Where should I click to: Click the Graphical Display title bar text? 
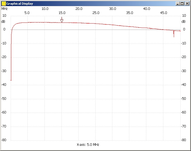pyautogui.click(x=19, y=4)
